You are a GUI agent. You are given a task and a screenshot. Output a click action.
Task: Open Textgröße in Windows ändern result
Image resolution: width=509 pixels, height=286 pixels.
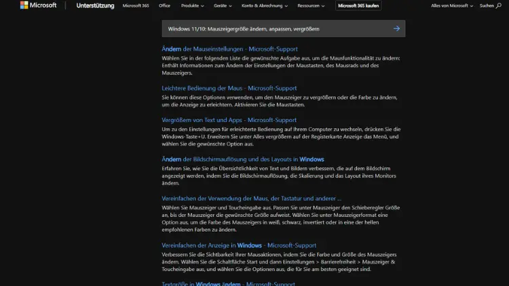[x=228, y=283]
